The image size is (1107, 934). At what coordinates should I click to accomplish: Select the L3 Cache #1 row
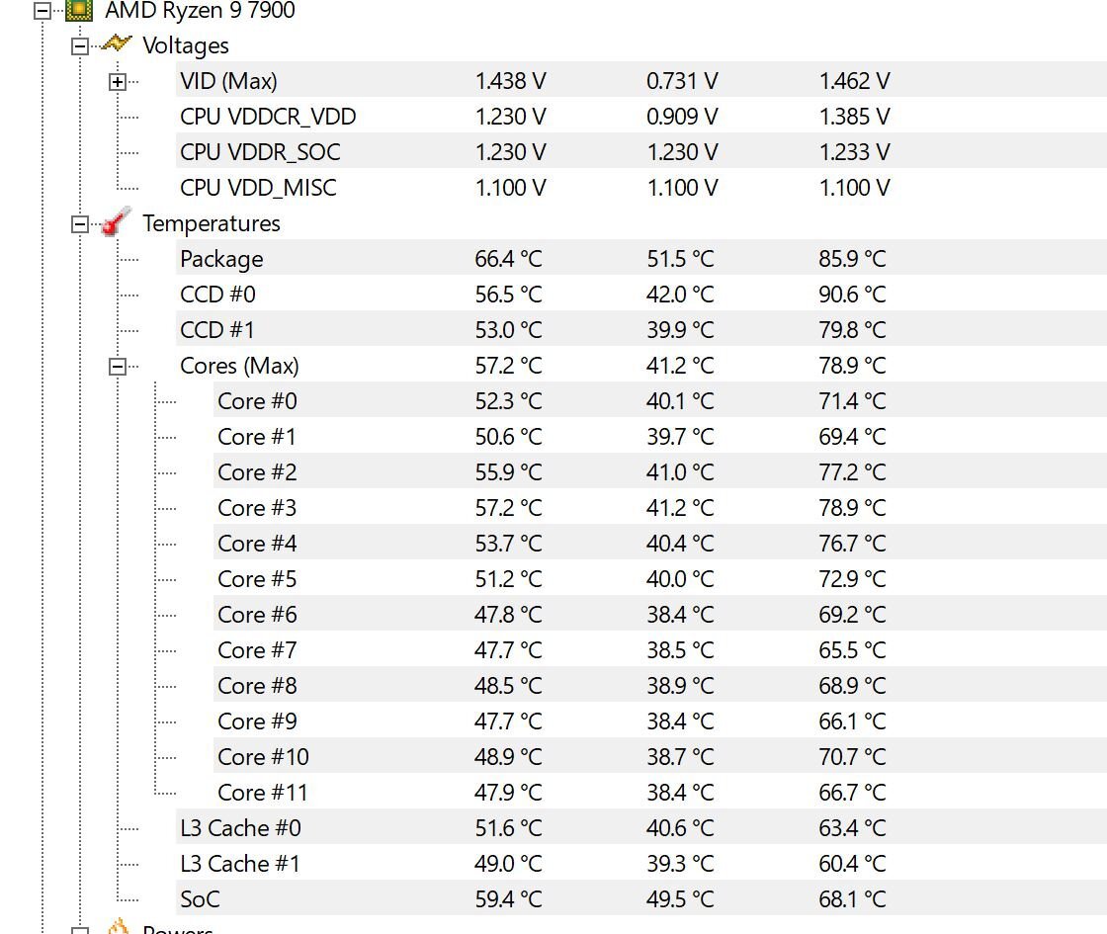(641, 864)
